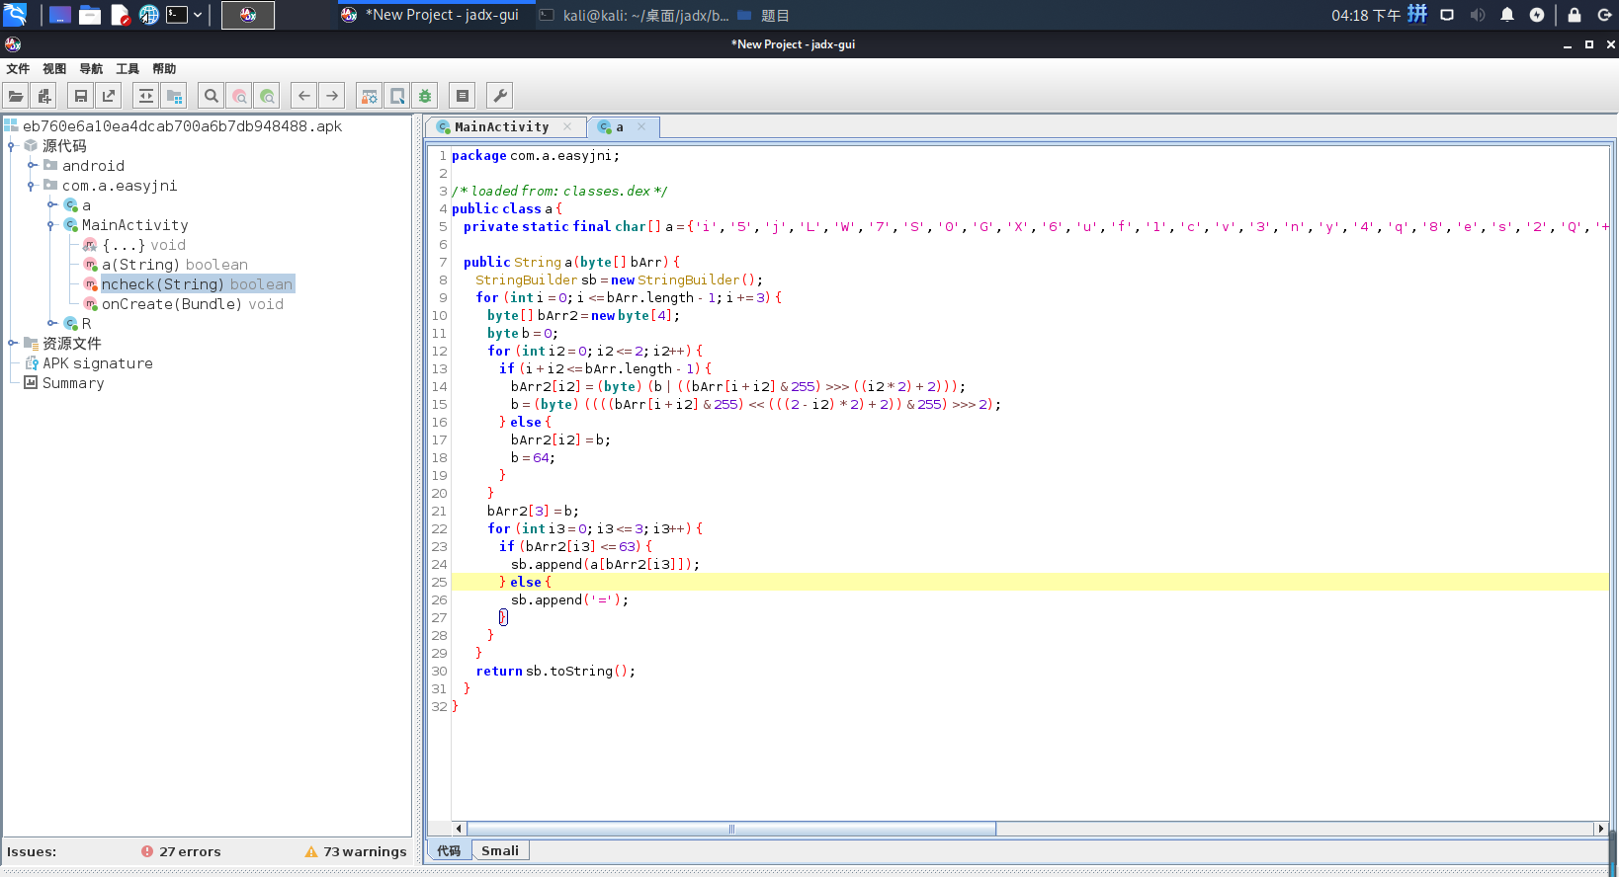The height and width of the screenshot is (877, 1619).
Task: Click the scrollbar left arrow
Action: pos(459,829)
